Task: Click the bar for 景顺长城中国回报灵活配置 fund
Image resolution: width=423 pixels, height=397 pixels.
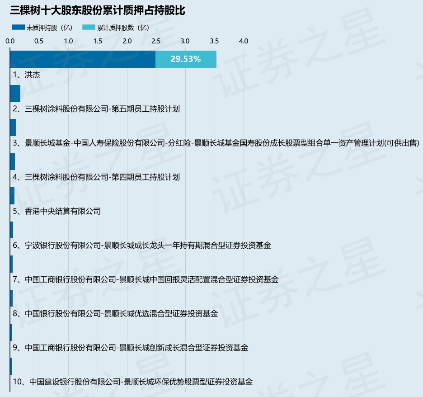Action: 11,264
